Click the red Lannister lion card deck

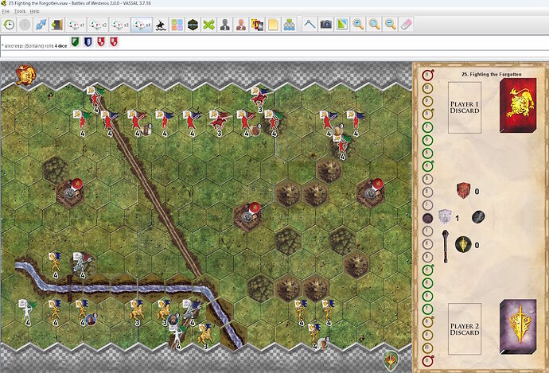(x=517, y=106)
